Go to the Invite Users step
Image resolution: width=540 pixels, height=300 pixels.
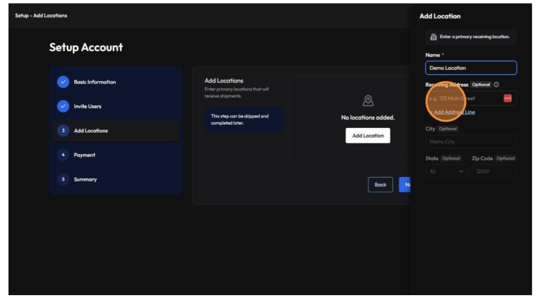116,106
